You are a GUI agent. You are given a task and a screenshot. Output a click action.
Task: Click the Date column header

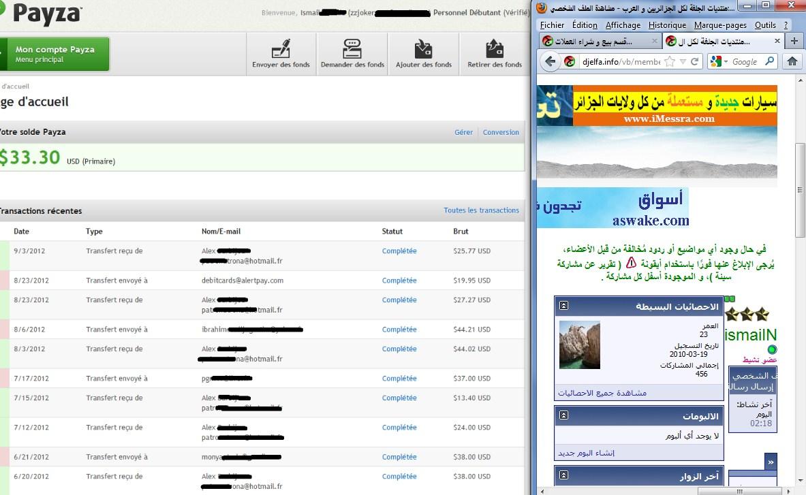click(x=21, y=231)
